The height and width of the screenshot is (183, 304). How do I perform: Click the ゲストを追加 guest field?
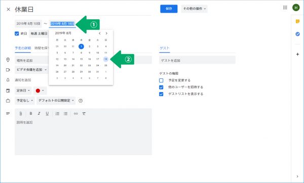click(x=197, y=60)
